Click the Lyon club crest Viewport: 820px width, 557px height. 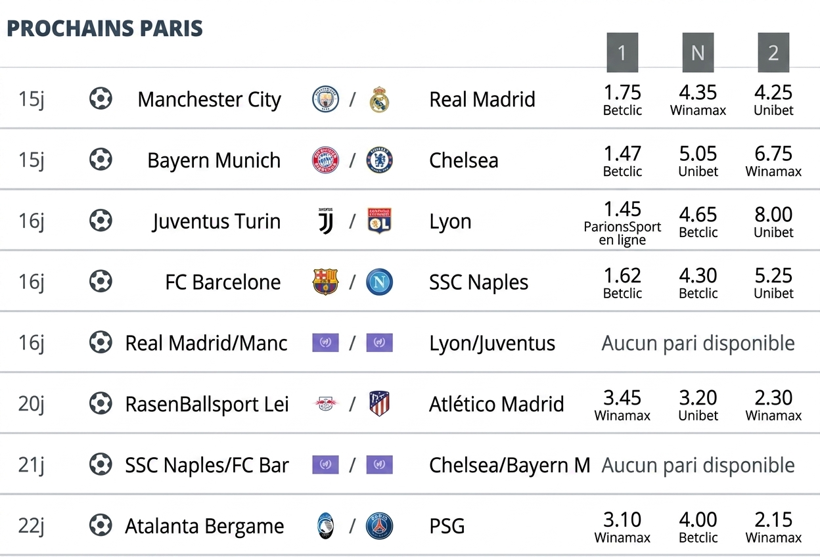click(x=379, y=221)
